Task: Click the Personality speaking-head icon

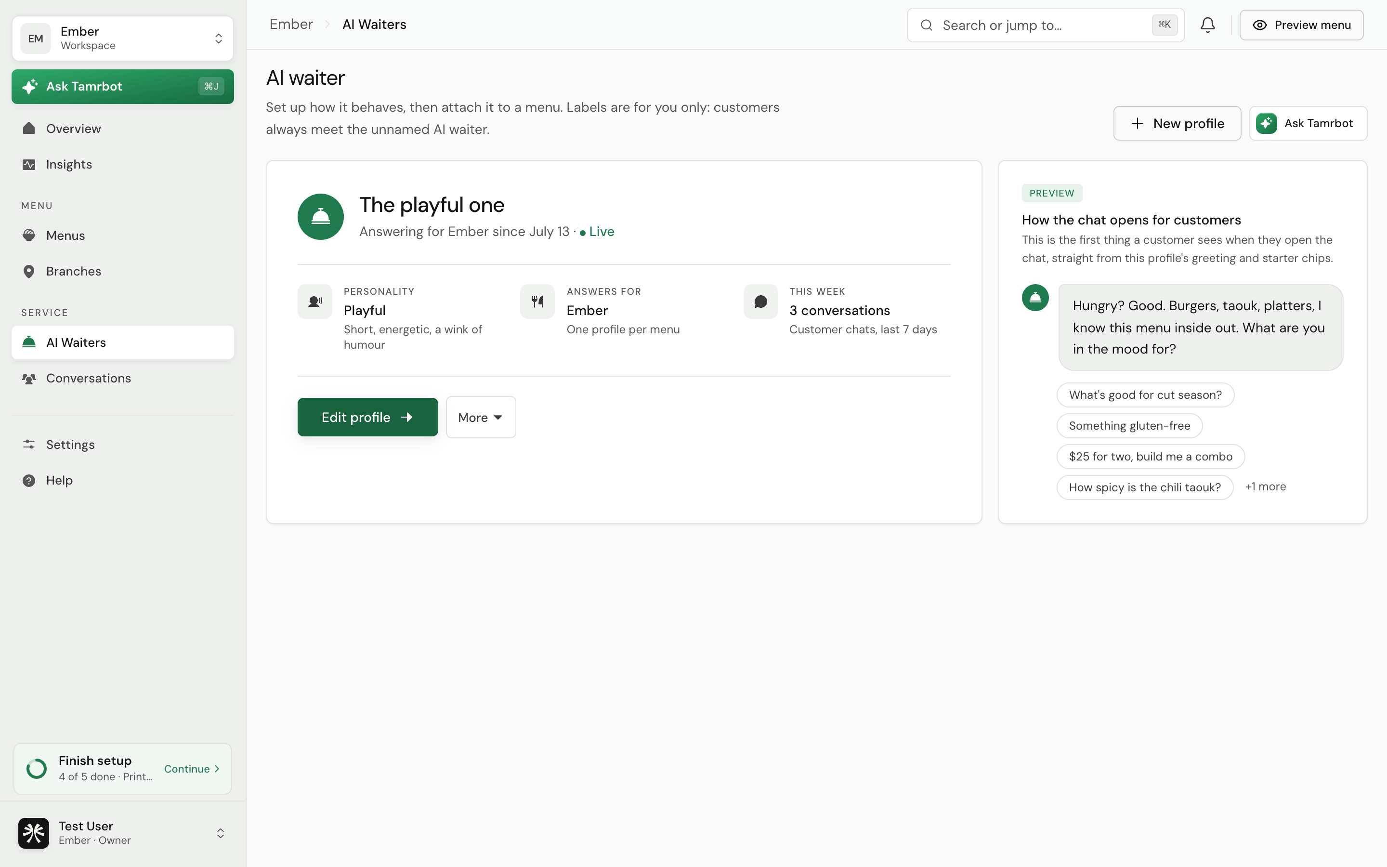Action: [314, 302]
